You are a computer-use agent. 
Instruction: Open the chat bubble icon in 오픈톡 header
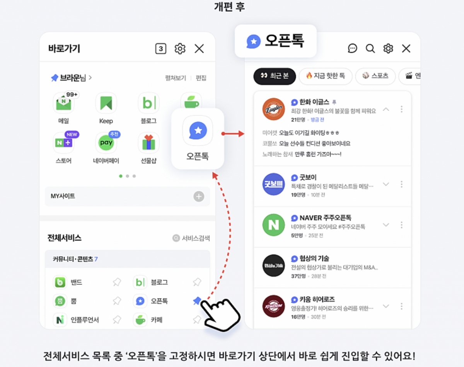[353, 49]
